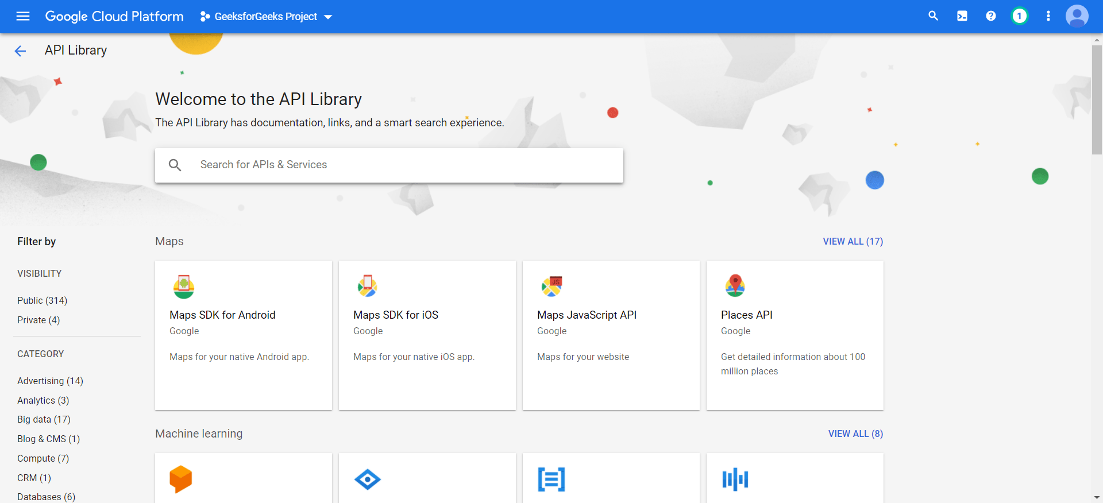Image resolution: width=1103 pixels, height=503 pixels.
Task: Select the Blog & CMS (1) category
Action: click(x=48, y=439)
